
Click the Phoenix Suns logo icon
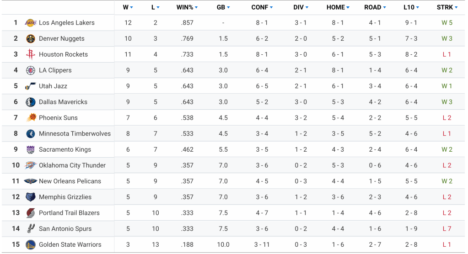click(x=31, y=118)
